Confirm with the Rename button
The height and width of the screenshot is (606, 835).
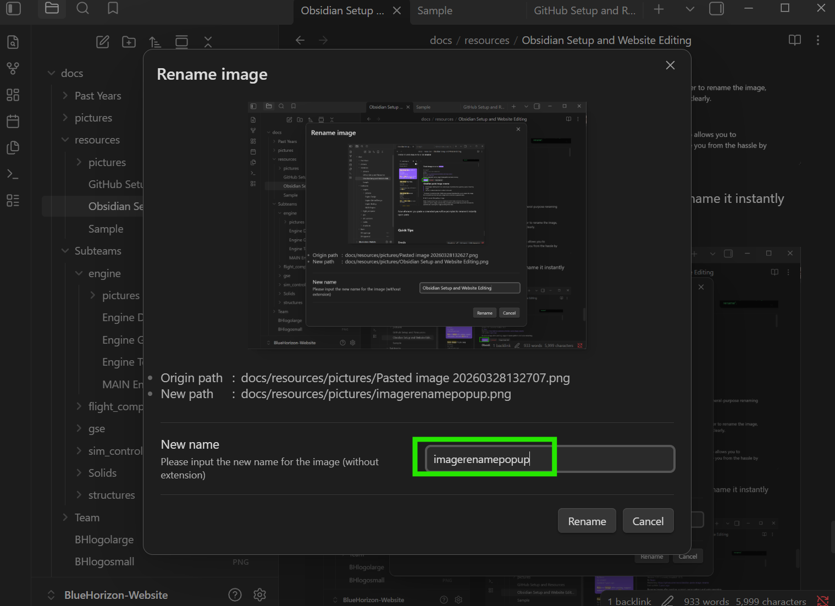[587, 521]
